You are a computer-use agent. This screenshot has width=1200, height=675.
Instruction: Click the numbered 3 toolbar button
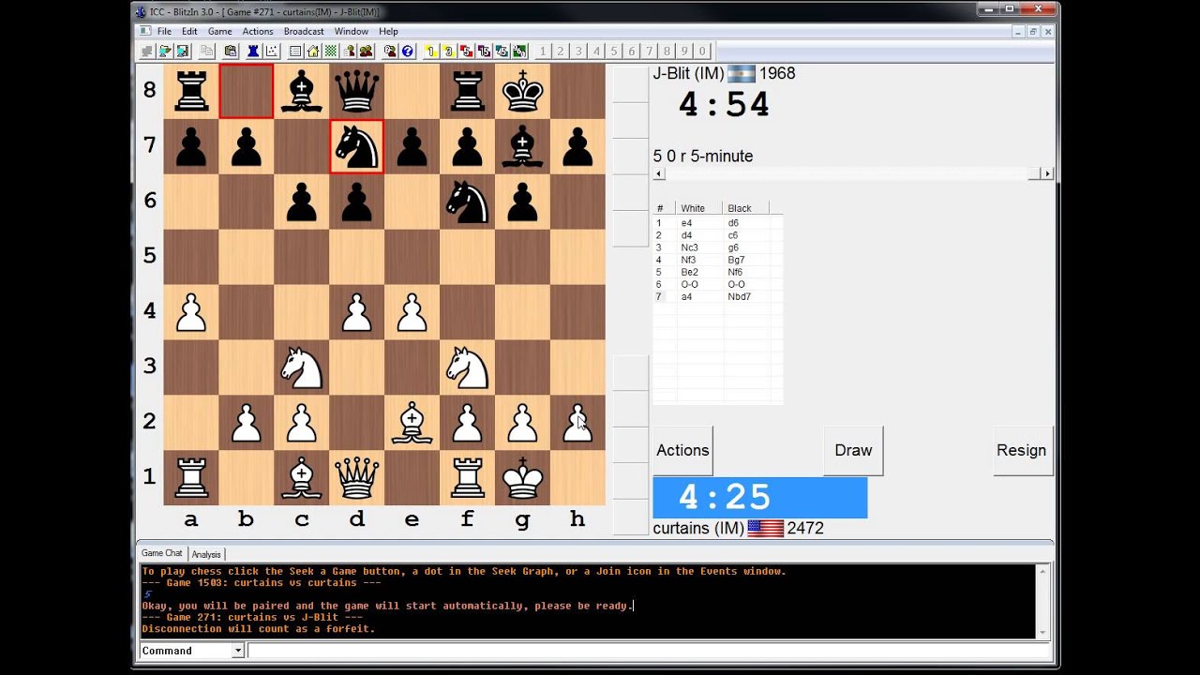[x=578, y=52]
